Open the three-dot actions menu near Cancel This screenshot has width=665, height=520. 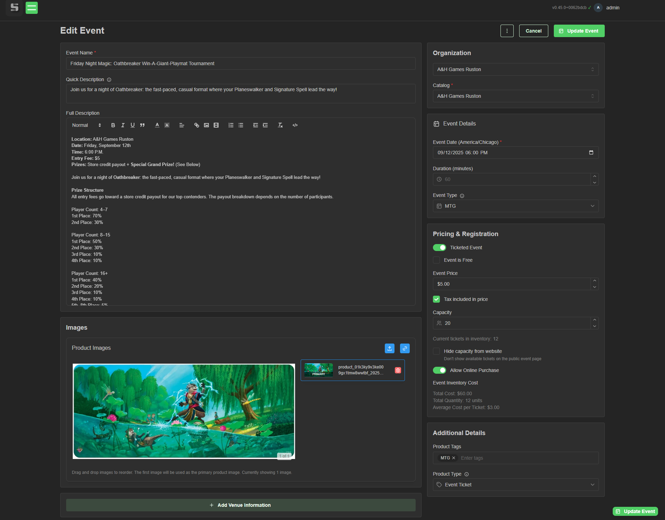pyautogui.click(x=507, y=31)
